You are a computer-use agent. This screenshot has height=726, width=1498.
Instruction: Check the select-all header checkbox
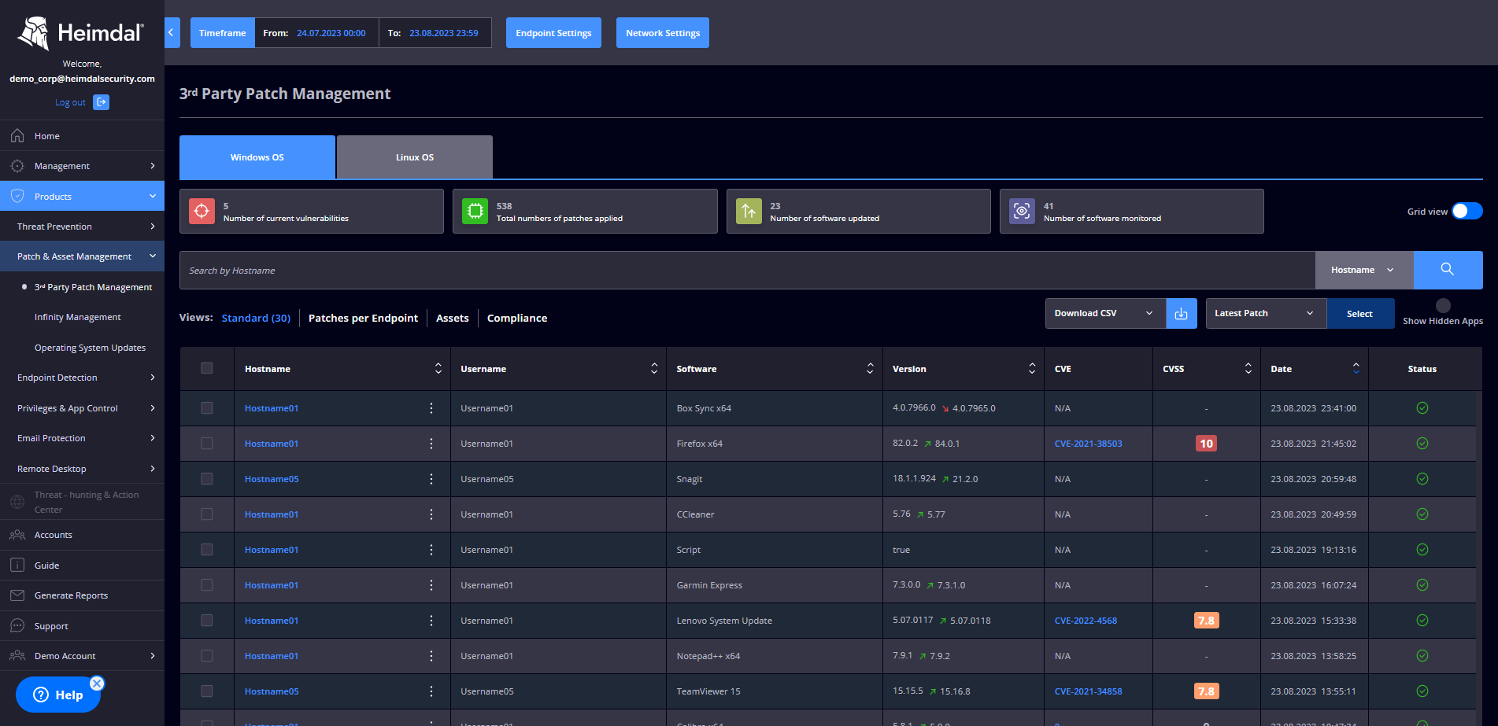tap(207, 368)
